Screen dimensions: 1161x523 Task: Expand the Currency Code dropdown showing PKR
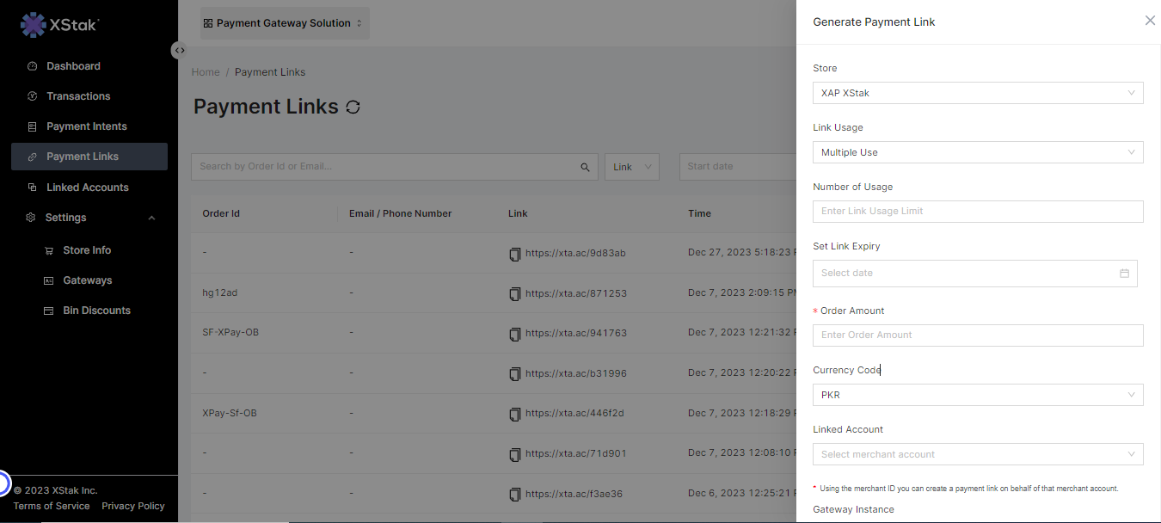coord(977,395)
